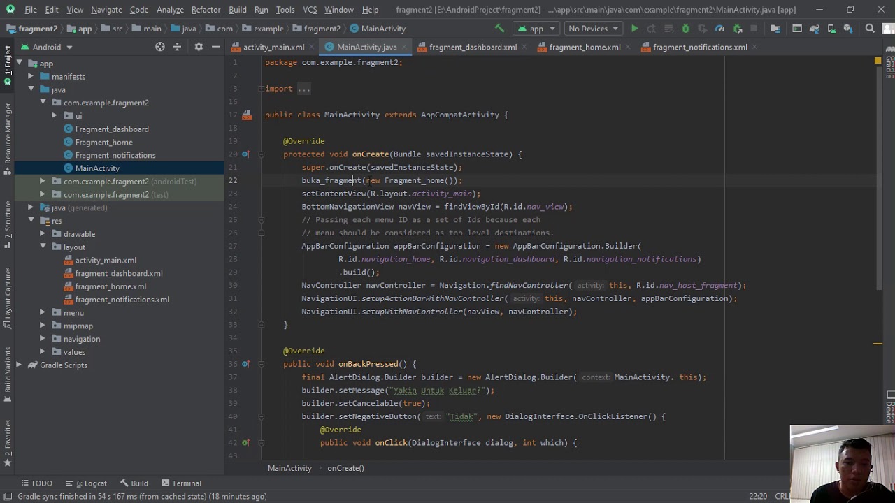Screen dimensions: 895x503
Task: Close the fragment_home.xml tab
Action: 627,47
